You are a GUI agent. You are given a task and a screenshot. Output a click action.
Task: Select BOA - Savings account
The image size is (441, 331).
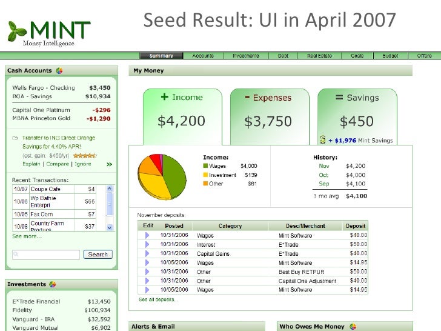61,96
